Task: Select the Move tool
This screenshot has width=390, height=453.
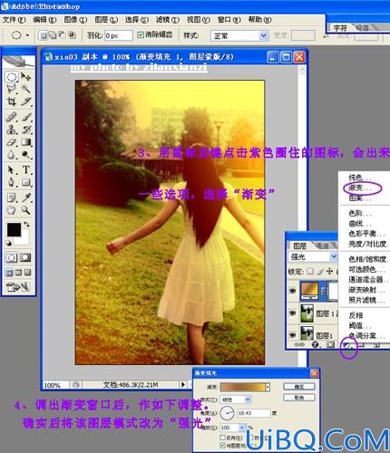Action: [x=26, y=77]
